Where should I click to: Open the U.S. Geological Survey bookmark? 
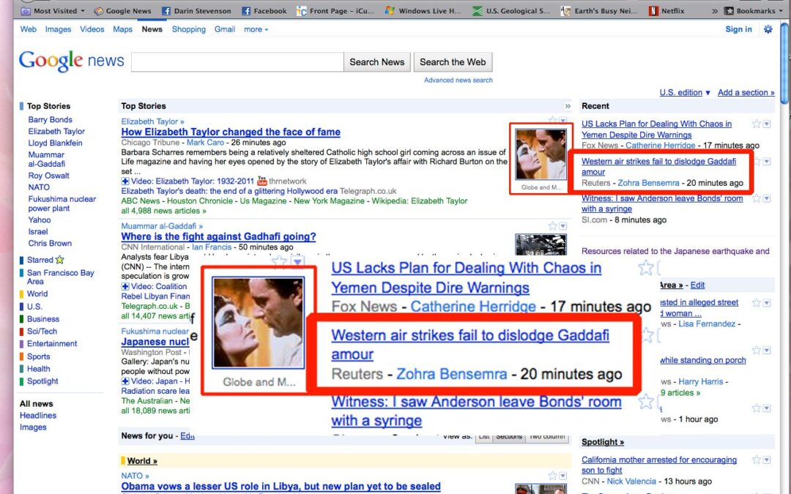click(511, 10)
